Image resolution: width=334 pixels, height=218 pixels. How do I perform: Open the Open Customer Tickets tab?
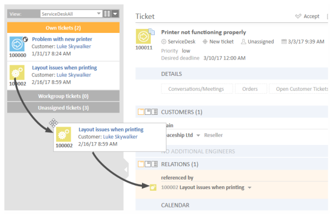coord(298,89)
